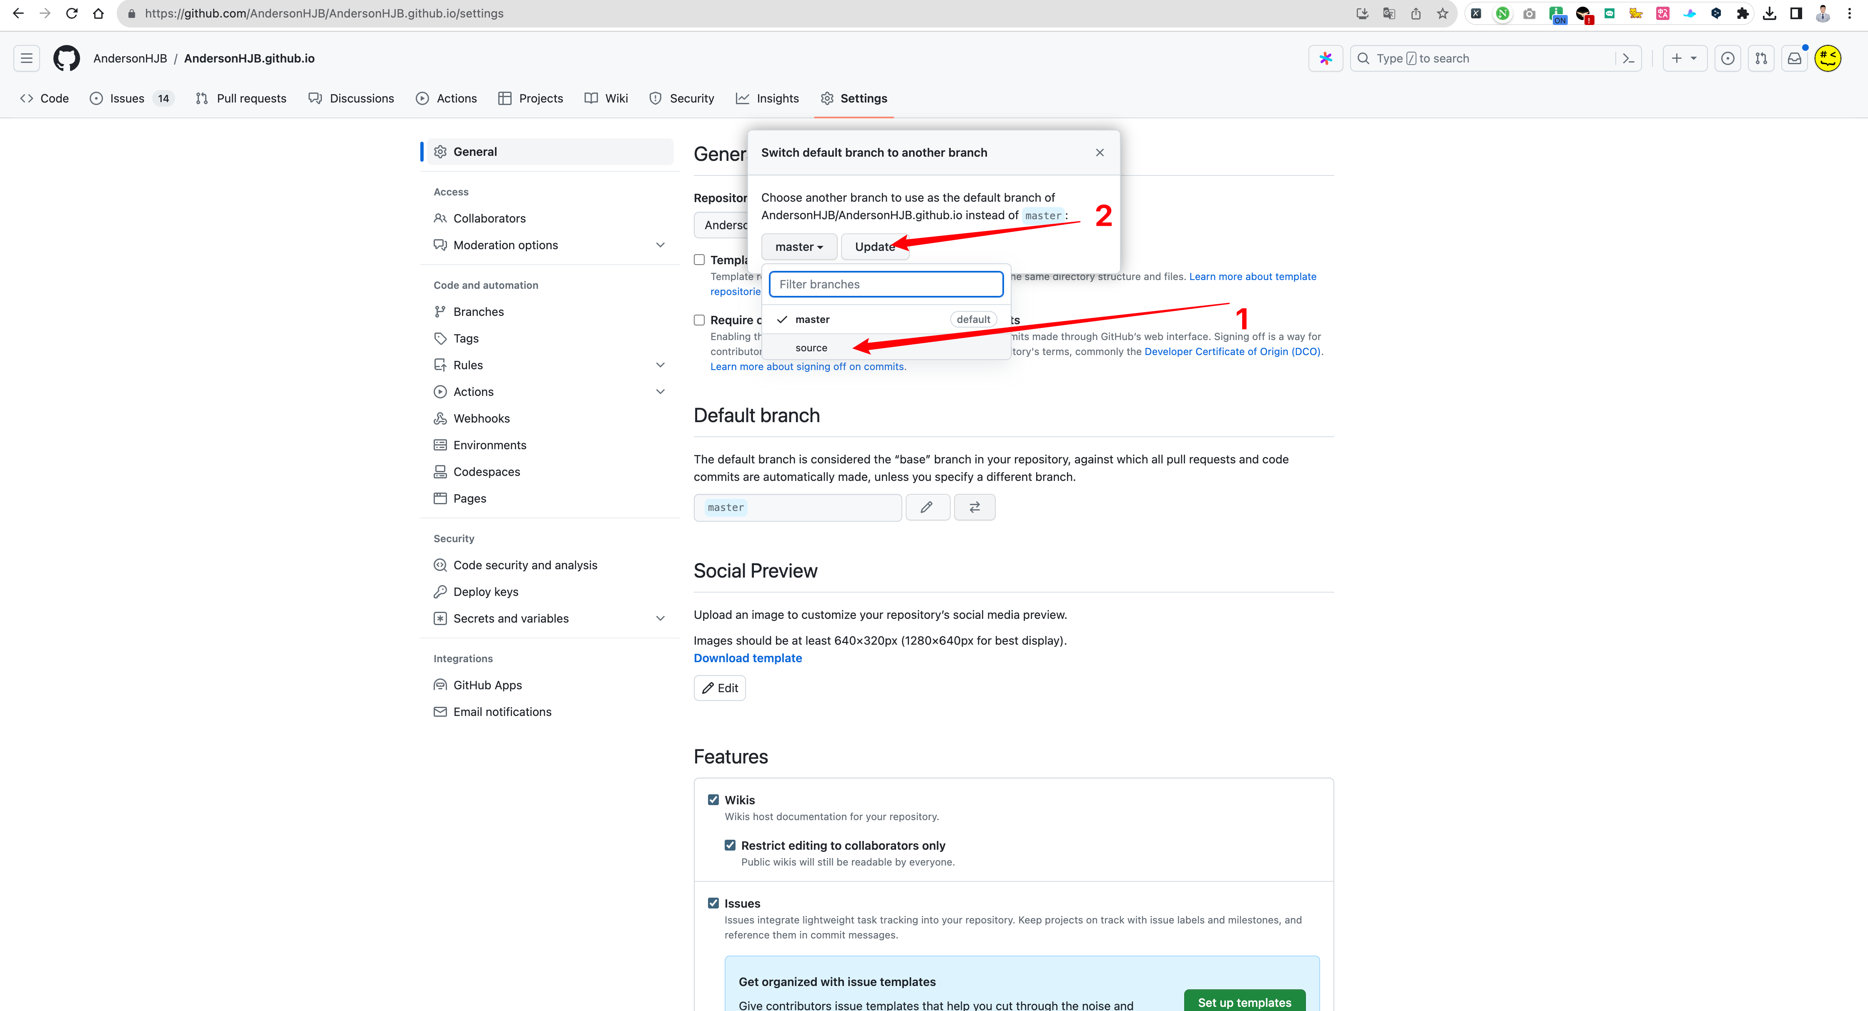Screen dimensions: 1868x1011
Task: Bookmark this page with the star icon
Action: coord(1442,14)
